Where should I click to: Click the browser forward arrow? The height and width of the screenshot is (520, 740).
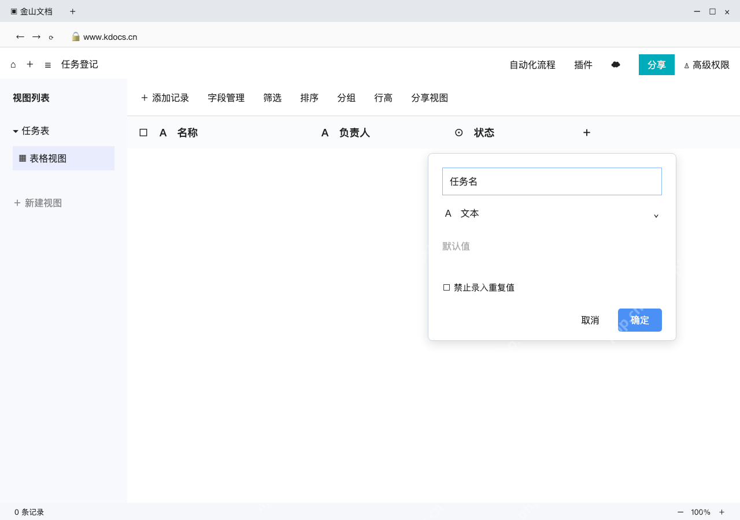pos(36,37)
